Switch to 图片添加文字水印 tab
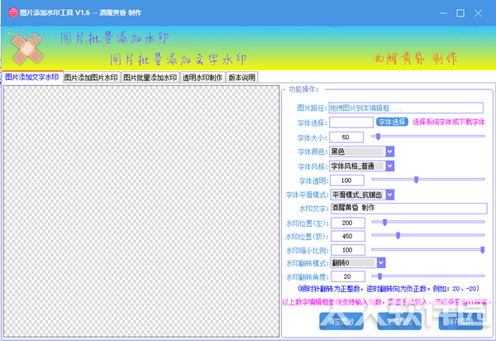496x341 pixels. pos(32,77)
